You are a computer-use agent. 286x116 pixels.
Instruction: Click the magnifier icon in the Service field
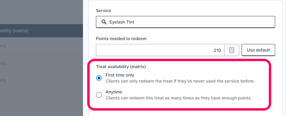tap(104, 22)
